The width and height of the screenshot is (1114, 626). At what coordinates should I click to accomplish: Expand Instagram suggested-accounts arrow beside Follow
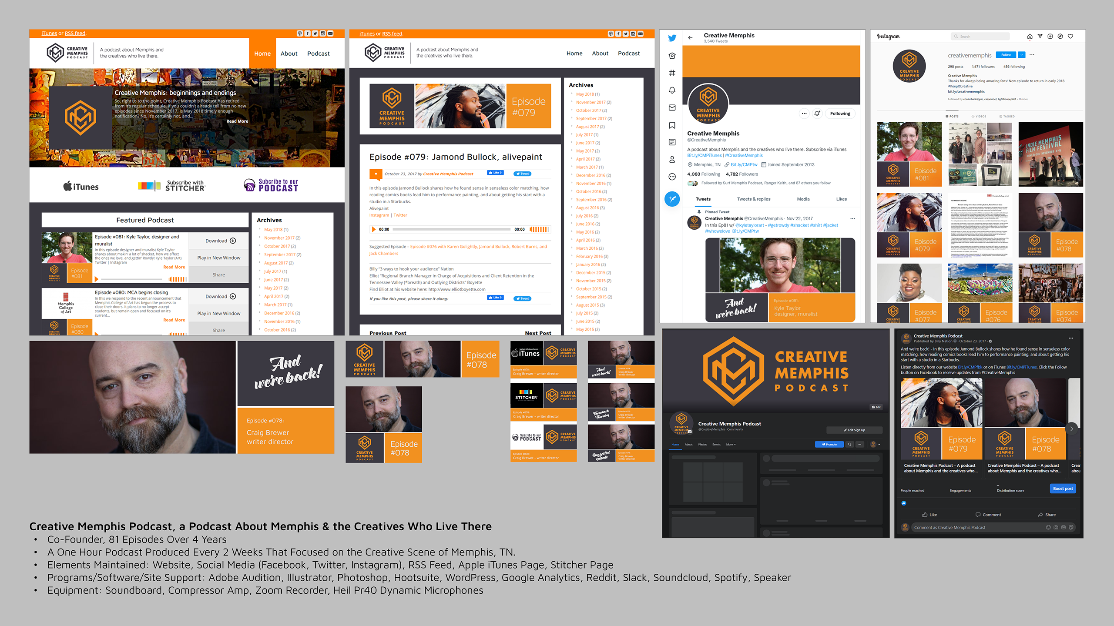point(1022,55)
